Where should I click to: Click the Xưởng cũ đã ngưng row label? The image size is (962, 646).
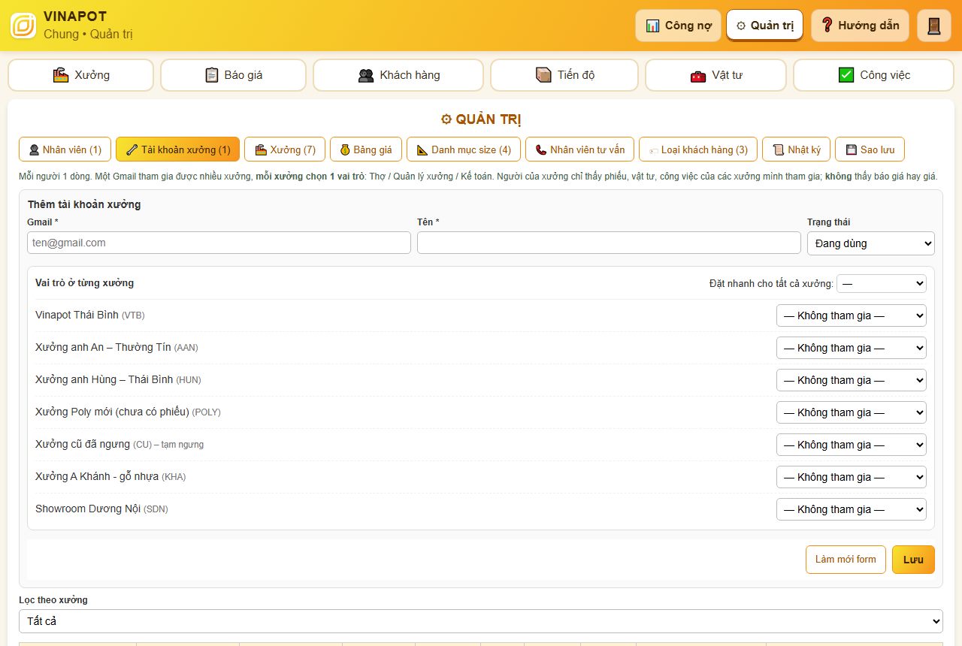point(119,445)
